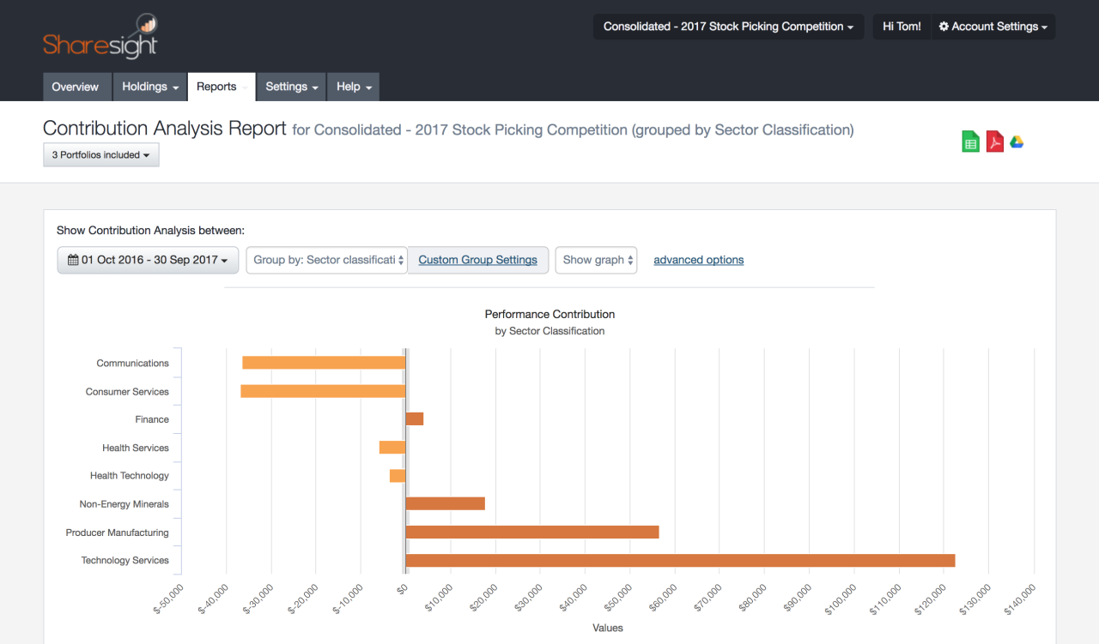Click the Technology Services axis label
1099x644 pixels.
[x=125, y=561]
